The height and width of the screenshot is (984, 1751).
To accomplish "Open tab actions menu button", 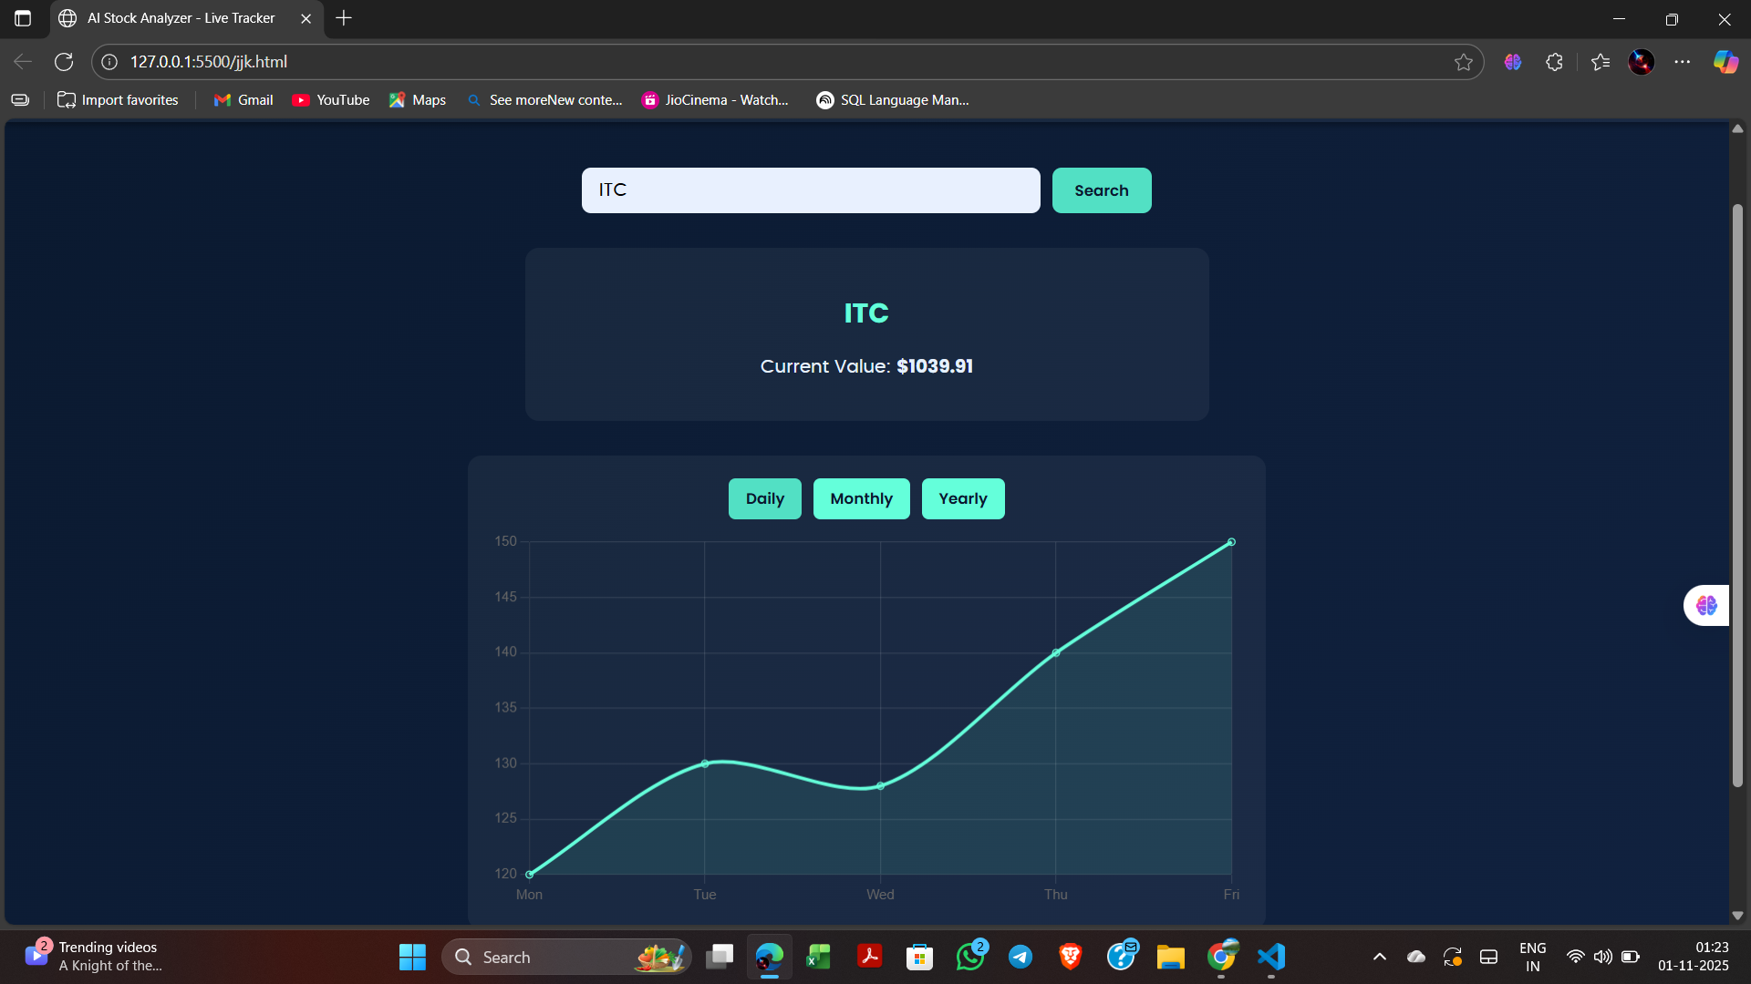I will [23, 18].
